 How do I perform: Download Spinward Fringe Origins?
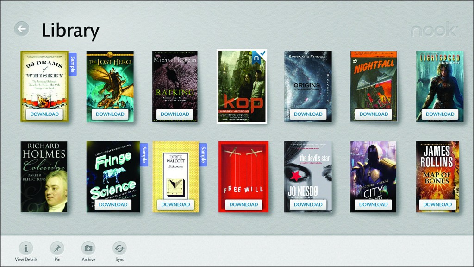308,114
